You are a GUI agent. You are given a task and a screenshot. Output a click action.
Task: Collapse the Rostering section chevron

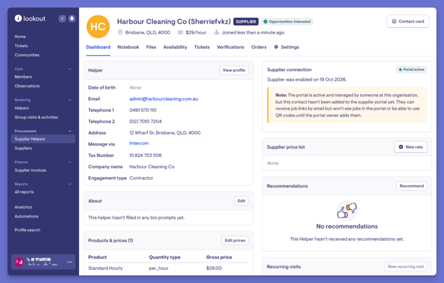tap(70, 100)
